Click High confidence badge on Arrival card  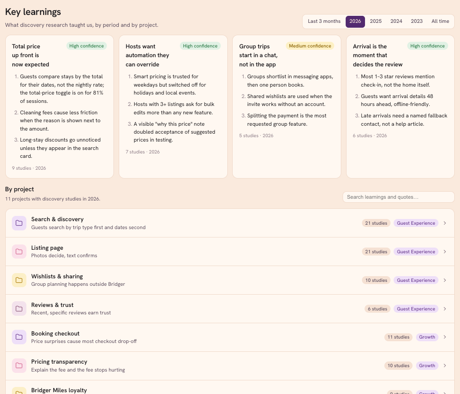pyautogui.click(x=427, y=46)
